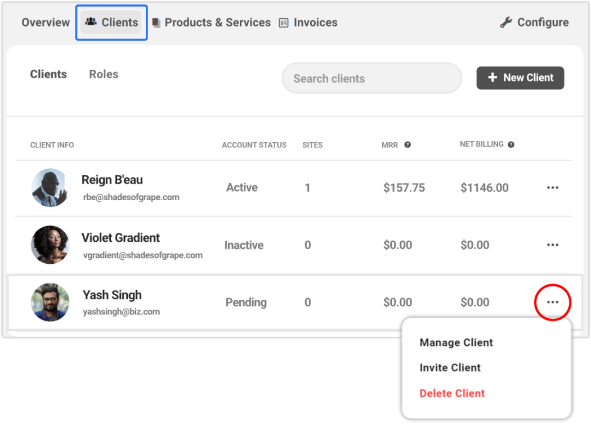The image size is (591, 424).
Task: Switch to the Overview tab
Action: pos(45,22)
